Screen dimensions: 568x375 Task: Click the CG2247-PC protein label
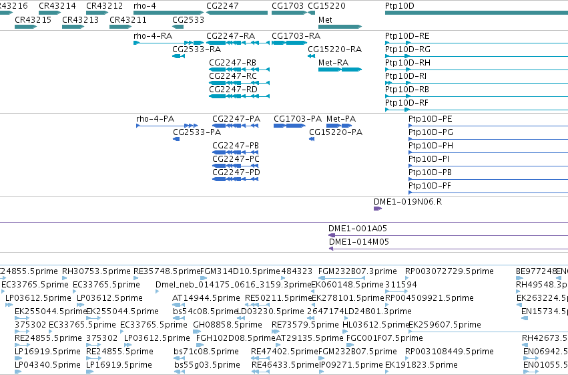point(236,159)
